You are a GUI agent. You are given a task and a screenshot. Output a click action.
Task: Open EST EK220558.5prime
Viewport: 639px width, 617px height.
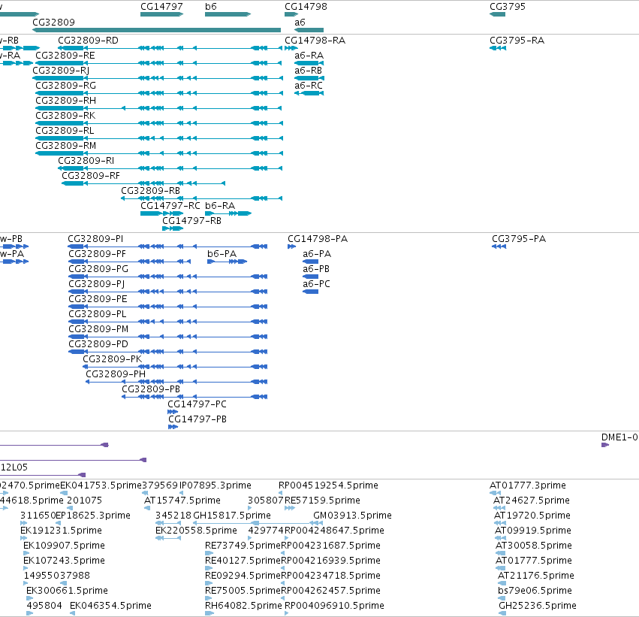click(168, 538)
